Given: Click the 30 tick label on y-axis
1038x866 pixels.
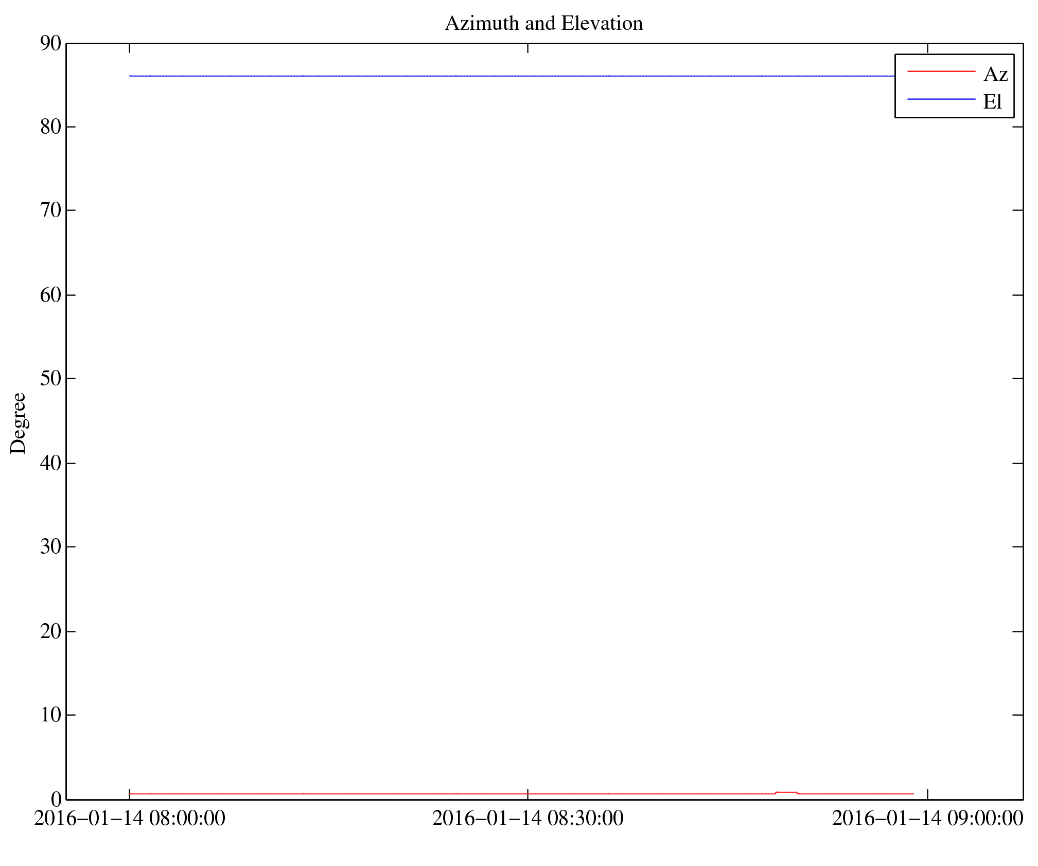Looking at the screenshot, I should pyautogui.click(x=50, y=547).
